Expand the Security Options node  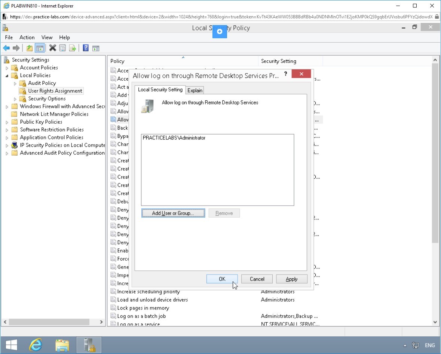click(x=15, y=99)
